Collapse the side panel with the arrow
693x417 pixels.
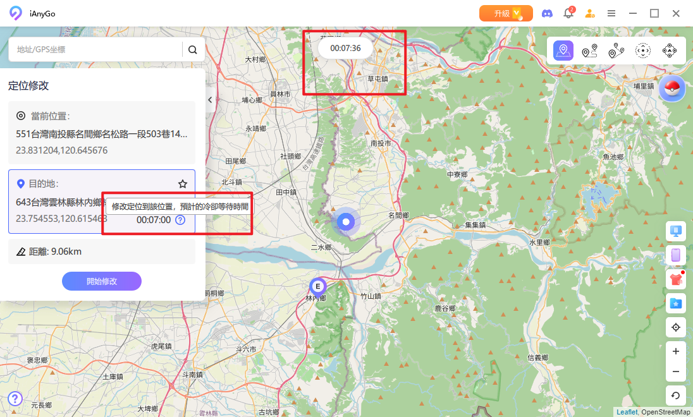pos(211,100)
